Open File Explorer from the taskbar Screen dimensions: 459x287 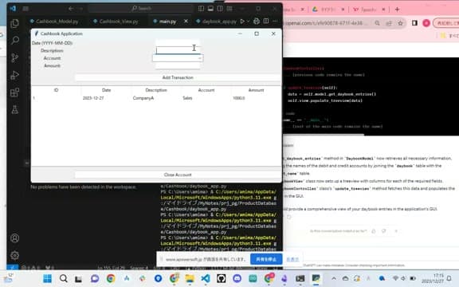click(x=190, y=278)
